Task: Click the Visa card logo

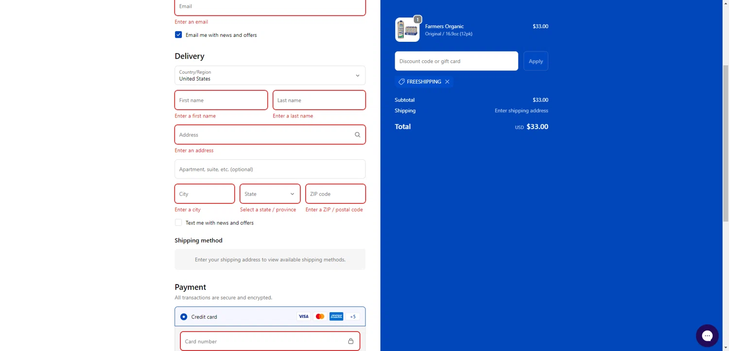Action: point(304,317)
